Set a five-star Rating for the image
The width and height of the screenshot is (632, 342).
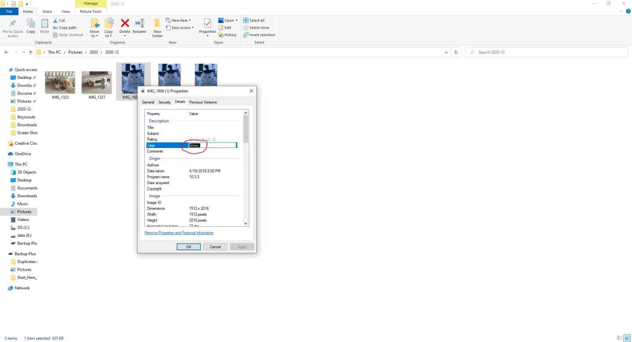214,139
